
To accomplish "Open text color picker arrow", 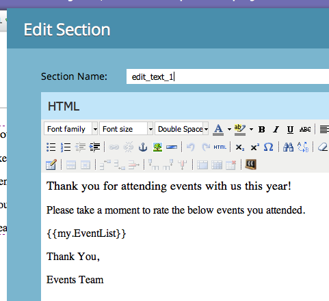I will [229, 129].
